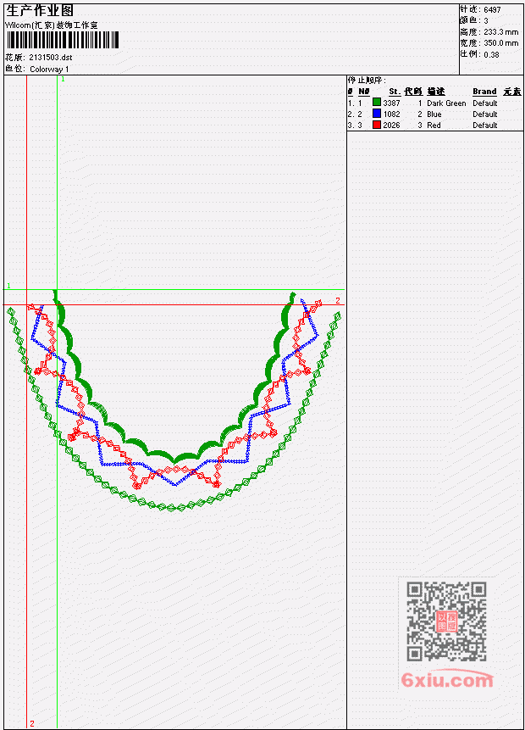The image size is (525, 730).
Task: Select the width value 350.0 mm
Action: coord(500,43)
